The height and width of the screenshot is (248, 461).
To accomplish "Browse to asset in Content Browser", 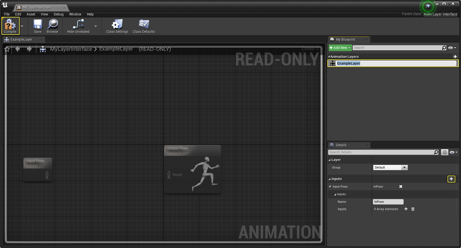I will pyautogui.click(x=52, y=26).
